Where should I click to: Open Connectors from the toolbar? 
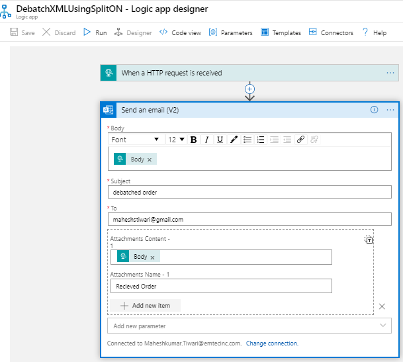coord(331,32)
